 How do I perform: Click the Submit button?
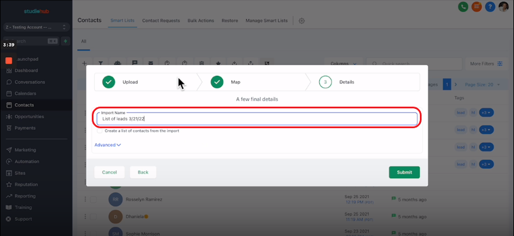click(x=404, y=172)
